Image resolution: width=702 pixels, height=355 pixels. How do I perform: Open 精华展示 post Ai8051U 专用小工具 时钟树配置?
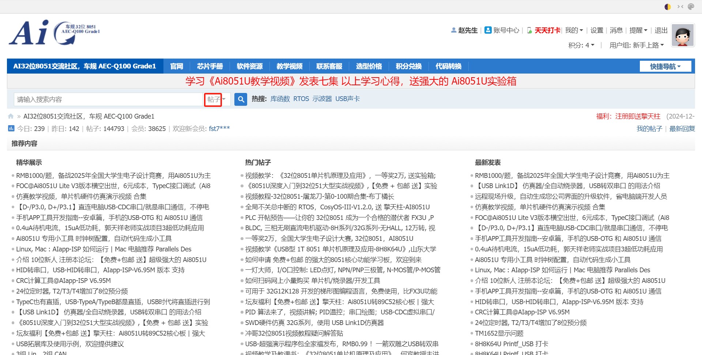click(94, 239)
